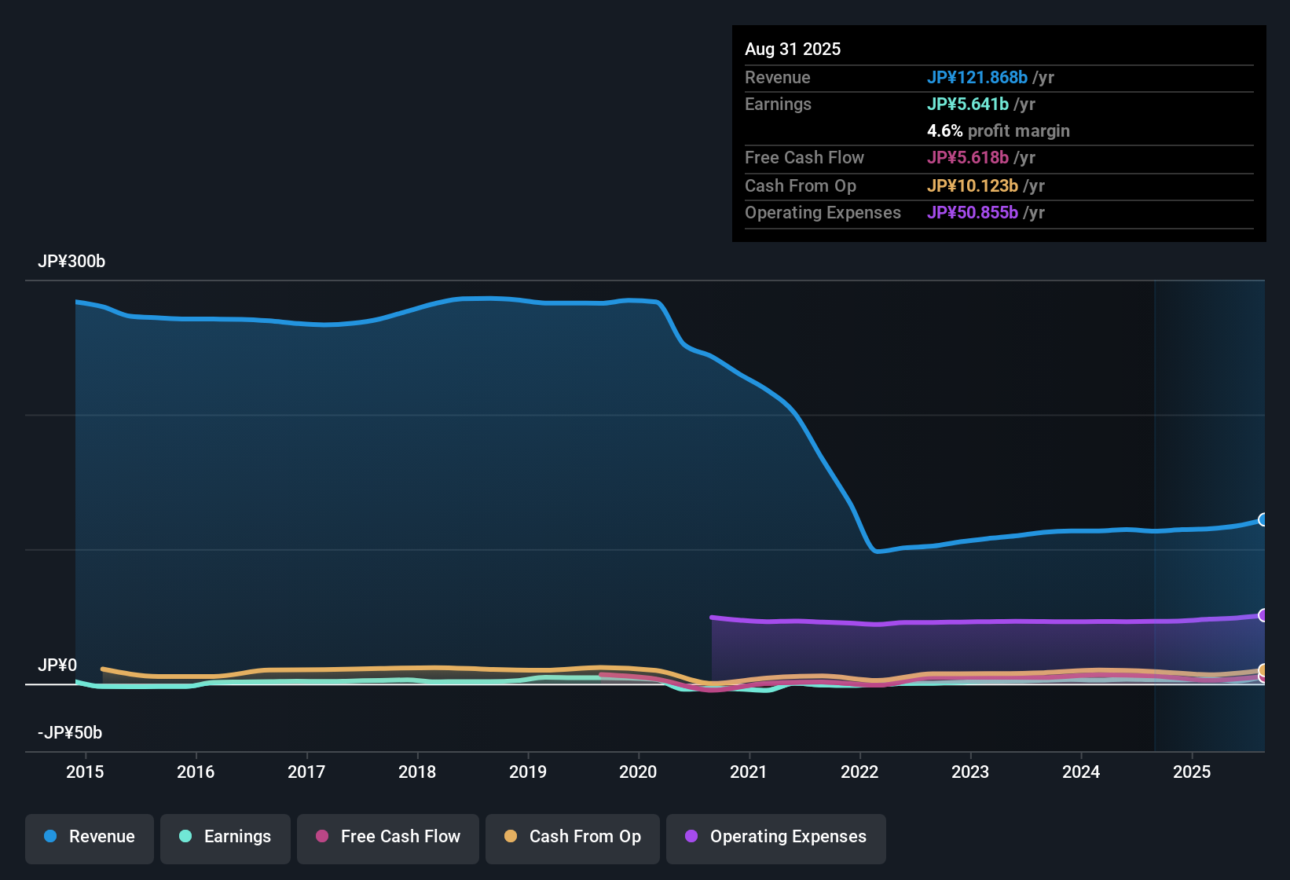
Task: Click the 2015 x-axis label
Action: (x=85, y=772)
